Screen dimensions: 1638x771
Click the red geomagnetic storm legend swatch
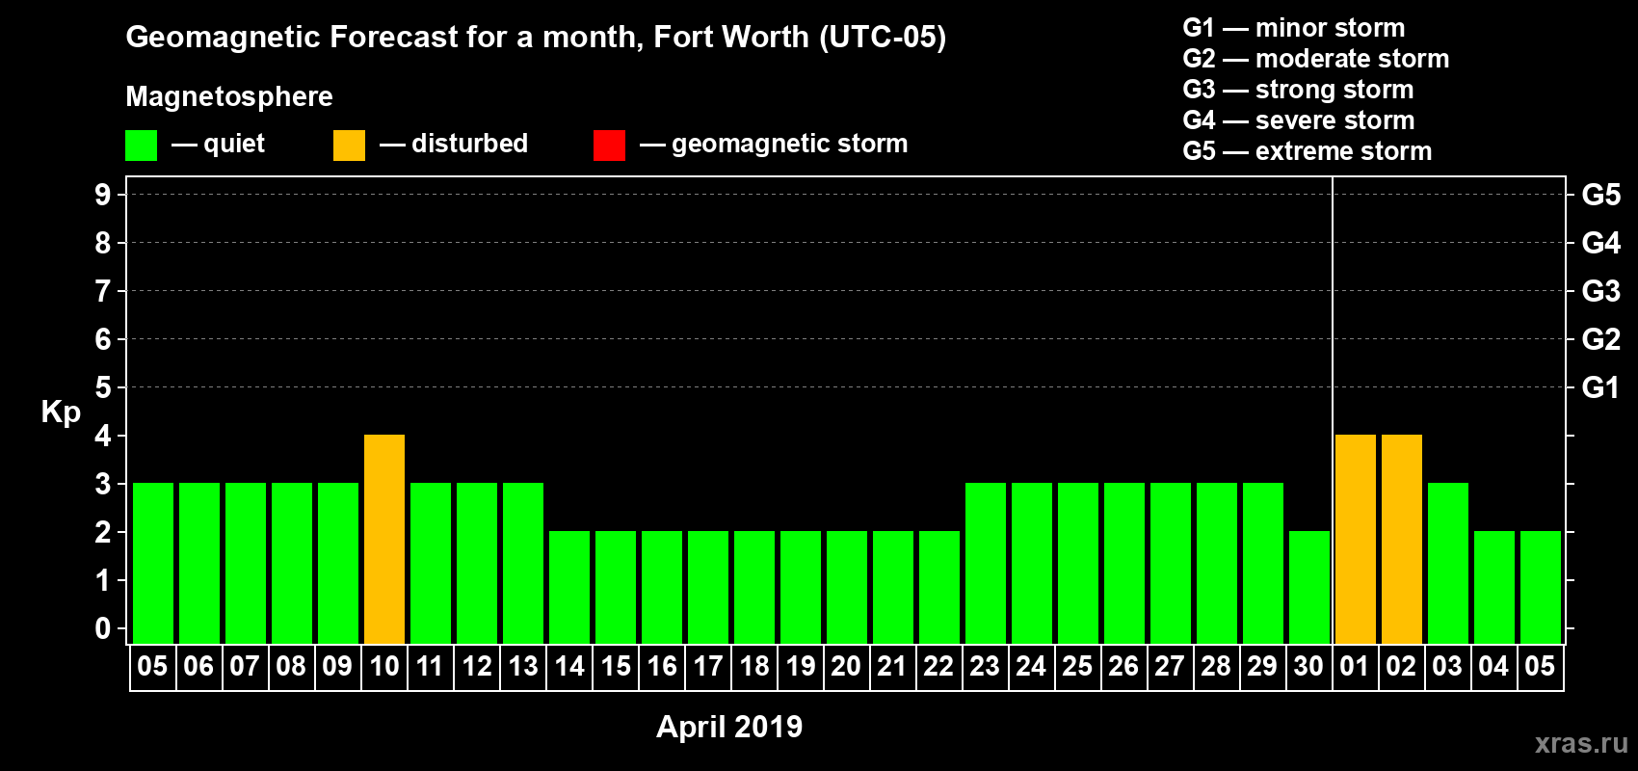609,146
